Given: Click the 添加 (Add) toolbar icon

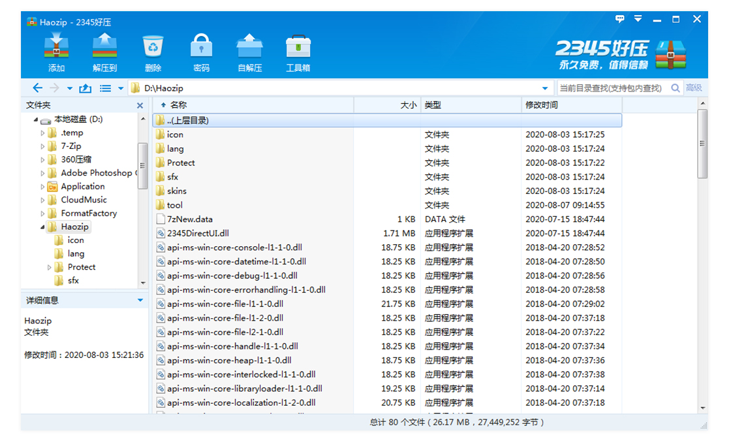Looking at the screenshot, I should coord(56,52).
